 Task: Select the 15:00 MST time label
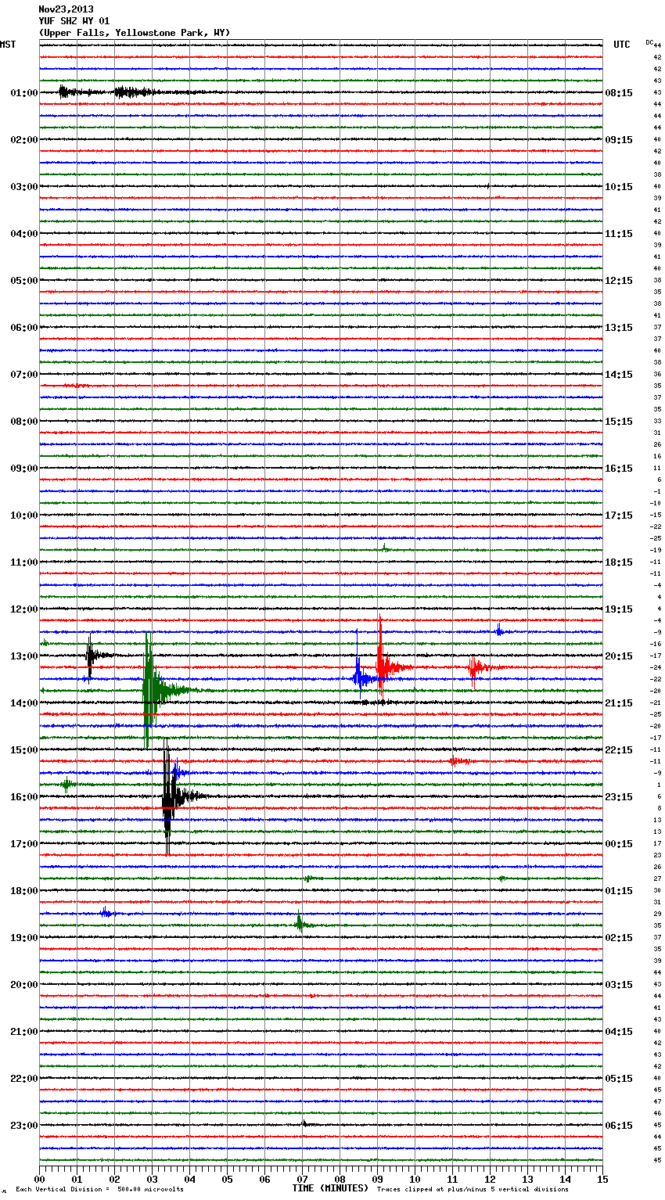[23, 750]
